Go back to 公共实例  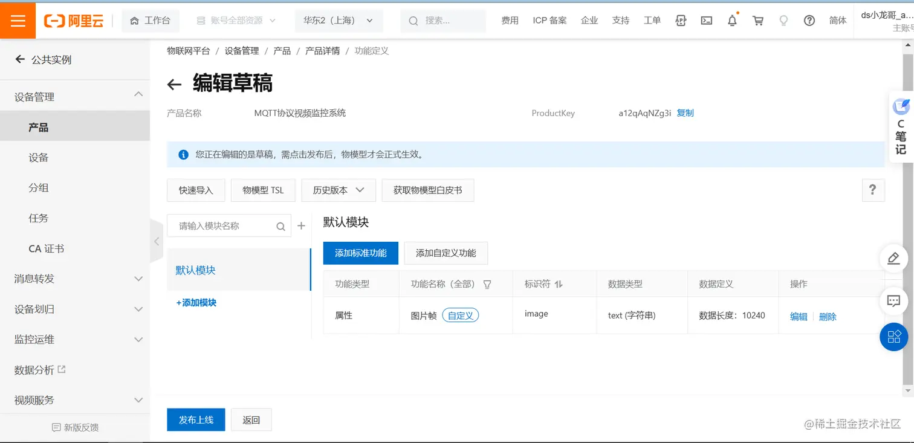point(44,60)
